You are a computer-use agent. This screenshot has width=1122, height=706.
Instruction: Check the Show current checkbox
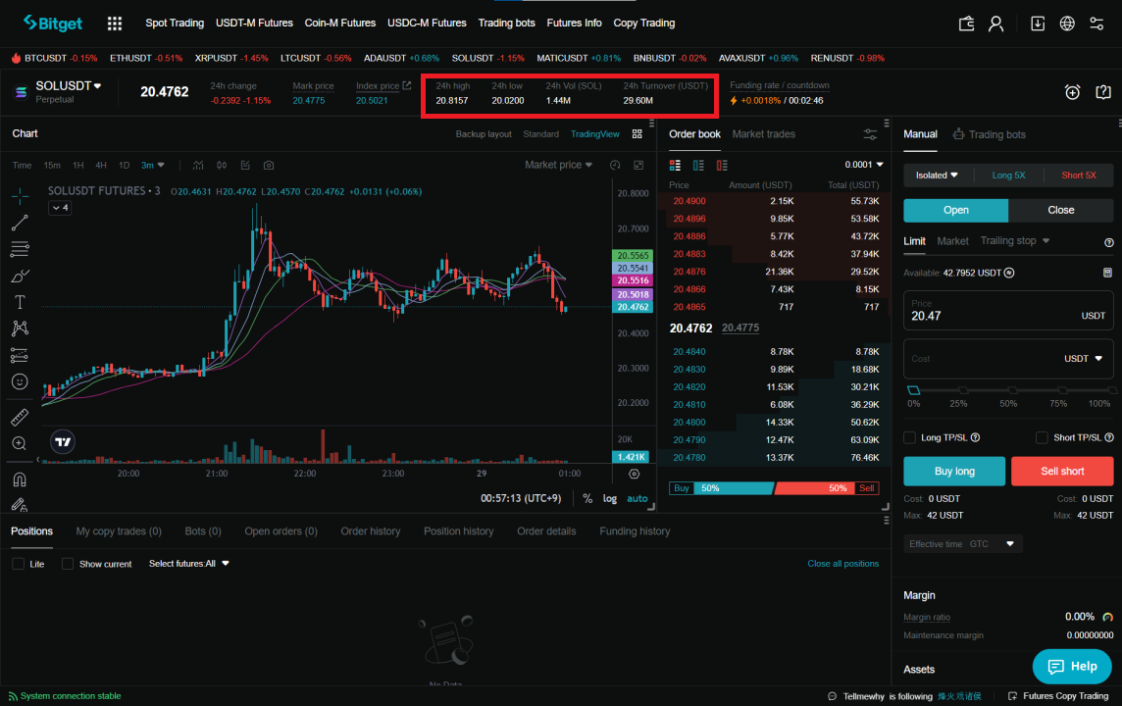pyautogui.click(x=68, y=564)
